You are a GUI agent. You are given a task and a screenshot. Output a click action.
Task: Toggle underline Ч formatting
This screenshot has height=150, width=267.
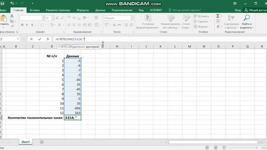click(x=32, y=25)
